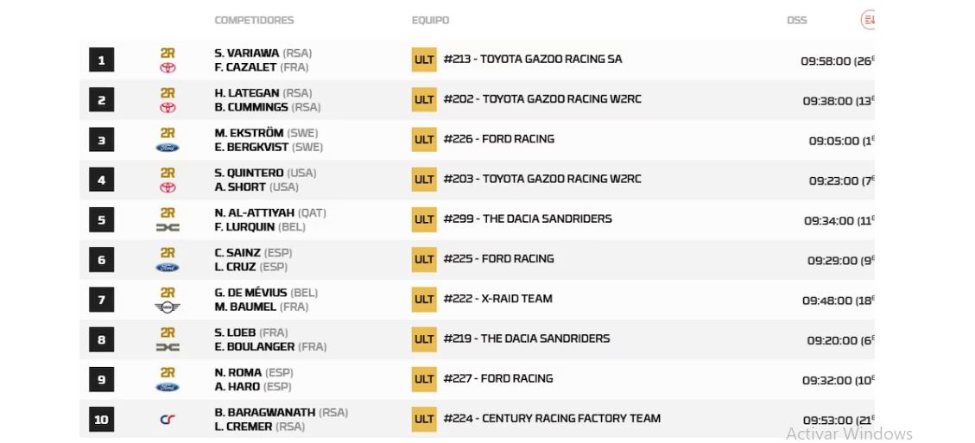Click the Dacia logo beside S. Loeb
This screenshot has width=975, height=443.
(x=168, y=347)
